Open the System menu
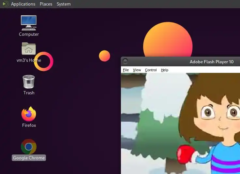The height and width of the screenshot is (174, 240). (64, 4)
